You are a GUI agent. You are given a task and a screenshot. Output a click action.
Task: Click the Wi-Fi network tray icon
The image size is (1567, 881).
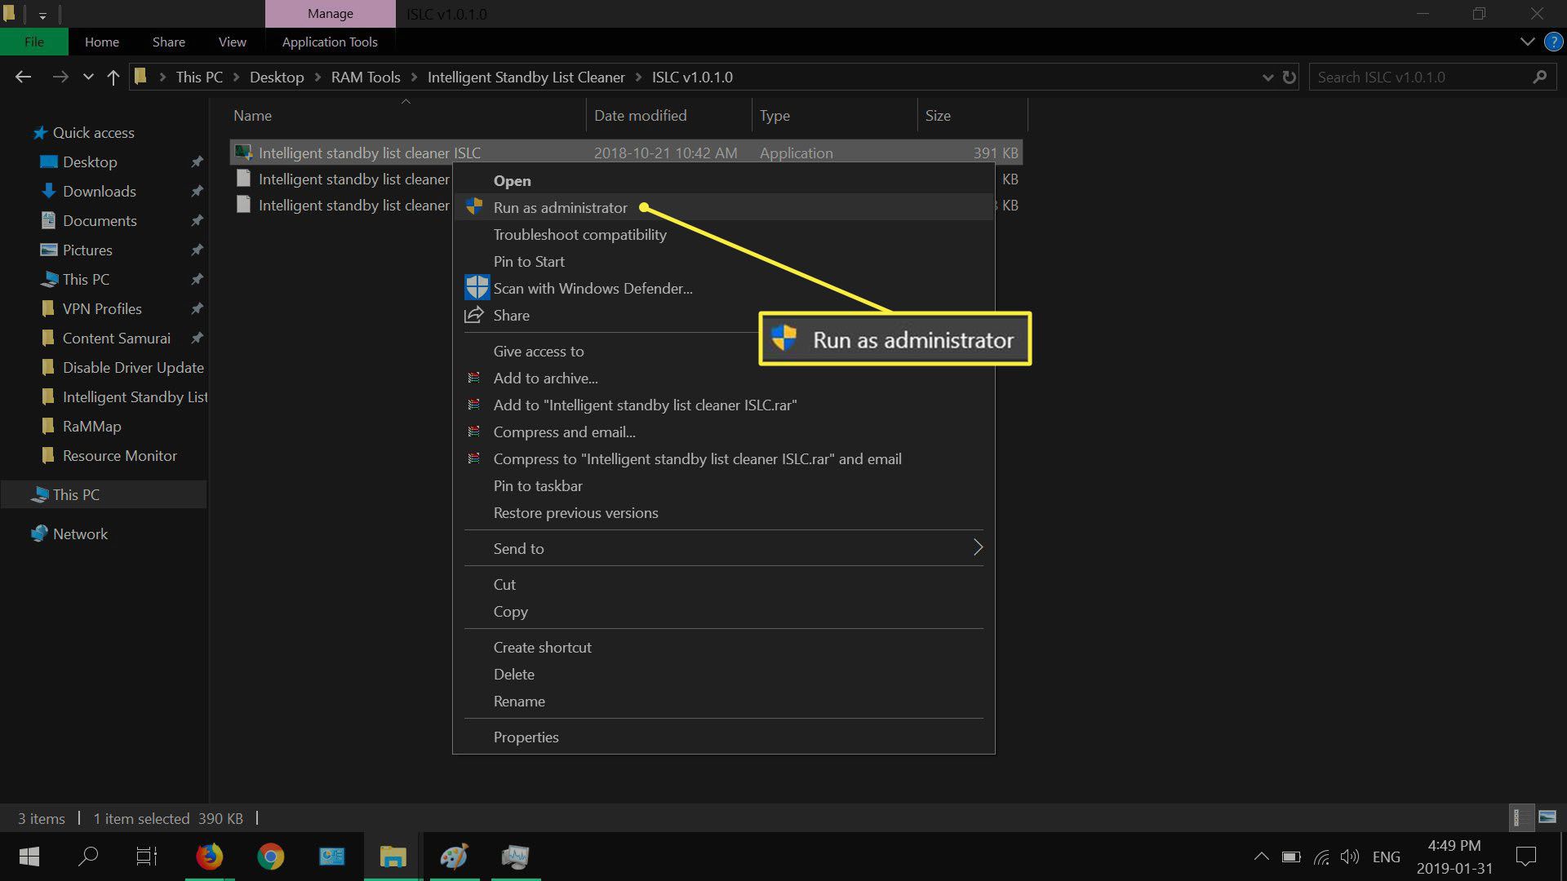(1321, 857)
